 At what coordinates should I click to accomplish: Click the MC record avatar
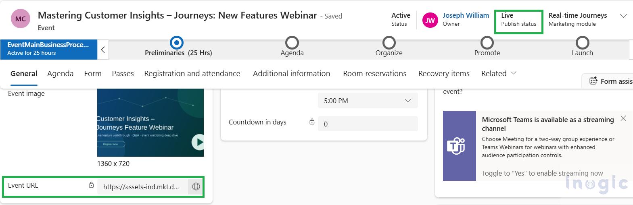point(21,19)
